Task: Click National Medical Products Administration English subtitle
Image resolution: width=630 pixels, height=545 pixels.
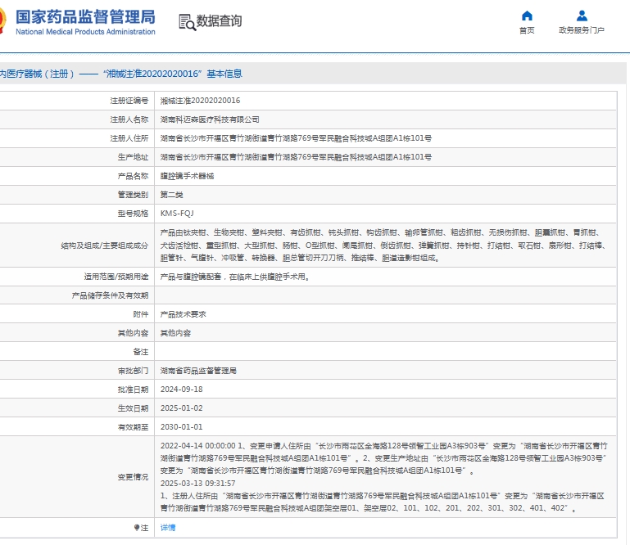Action: click(85, 32)
